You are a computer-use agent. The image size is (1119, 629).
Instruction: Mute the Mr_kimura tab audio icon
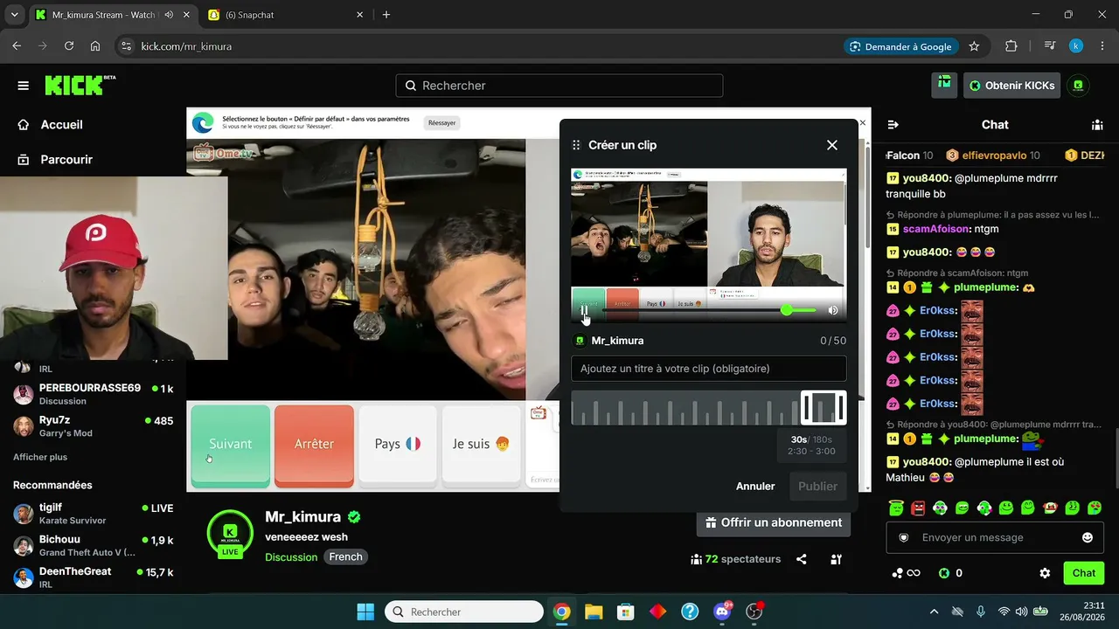click(x=168, y=15)
